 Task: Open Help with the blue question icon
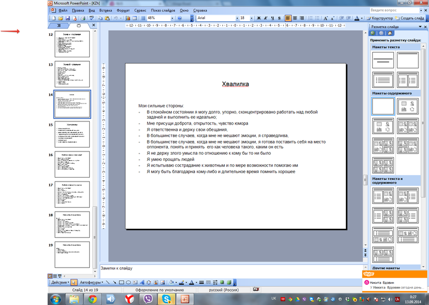pos(180,18)
